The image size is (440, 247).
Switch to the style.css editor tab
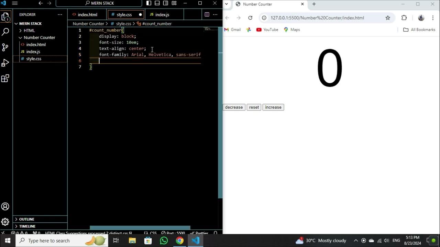coord(124,15)
